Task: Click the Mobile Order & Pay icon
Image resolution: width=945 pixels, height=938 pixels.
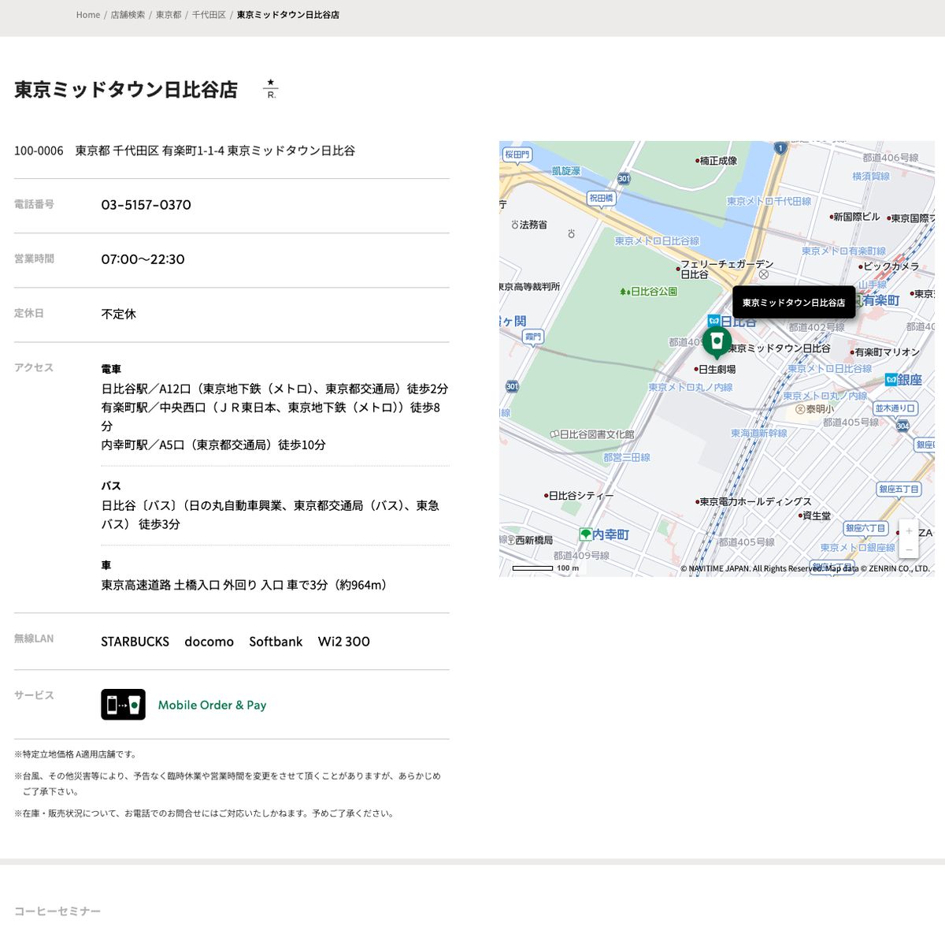Action: tap(123, 705)
